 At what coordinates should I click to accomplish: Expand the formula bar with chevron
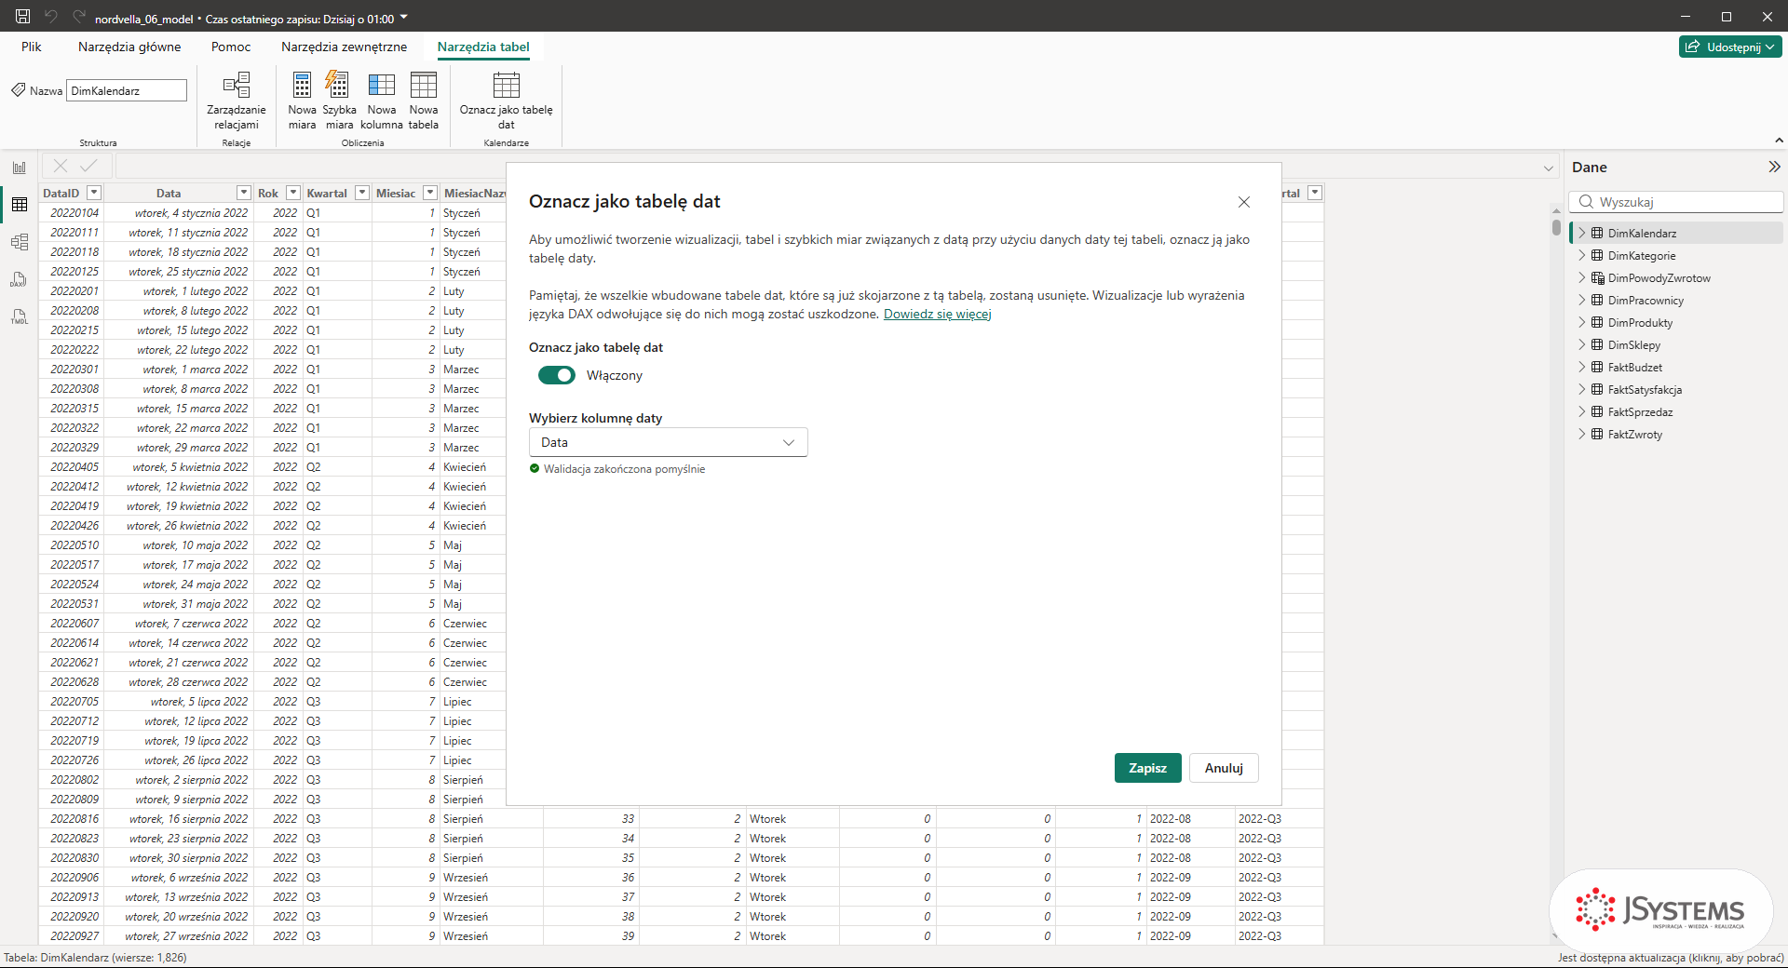[x=1549, y=168]
